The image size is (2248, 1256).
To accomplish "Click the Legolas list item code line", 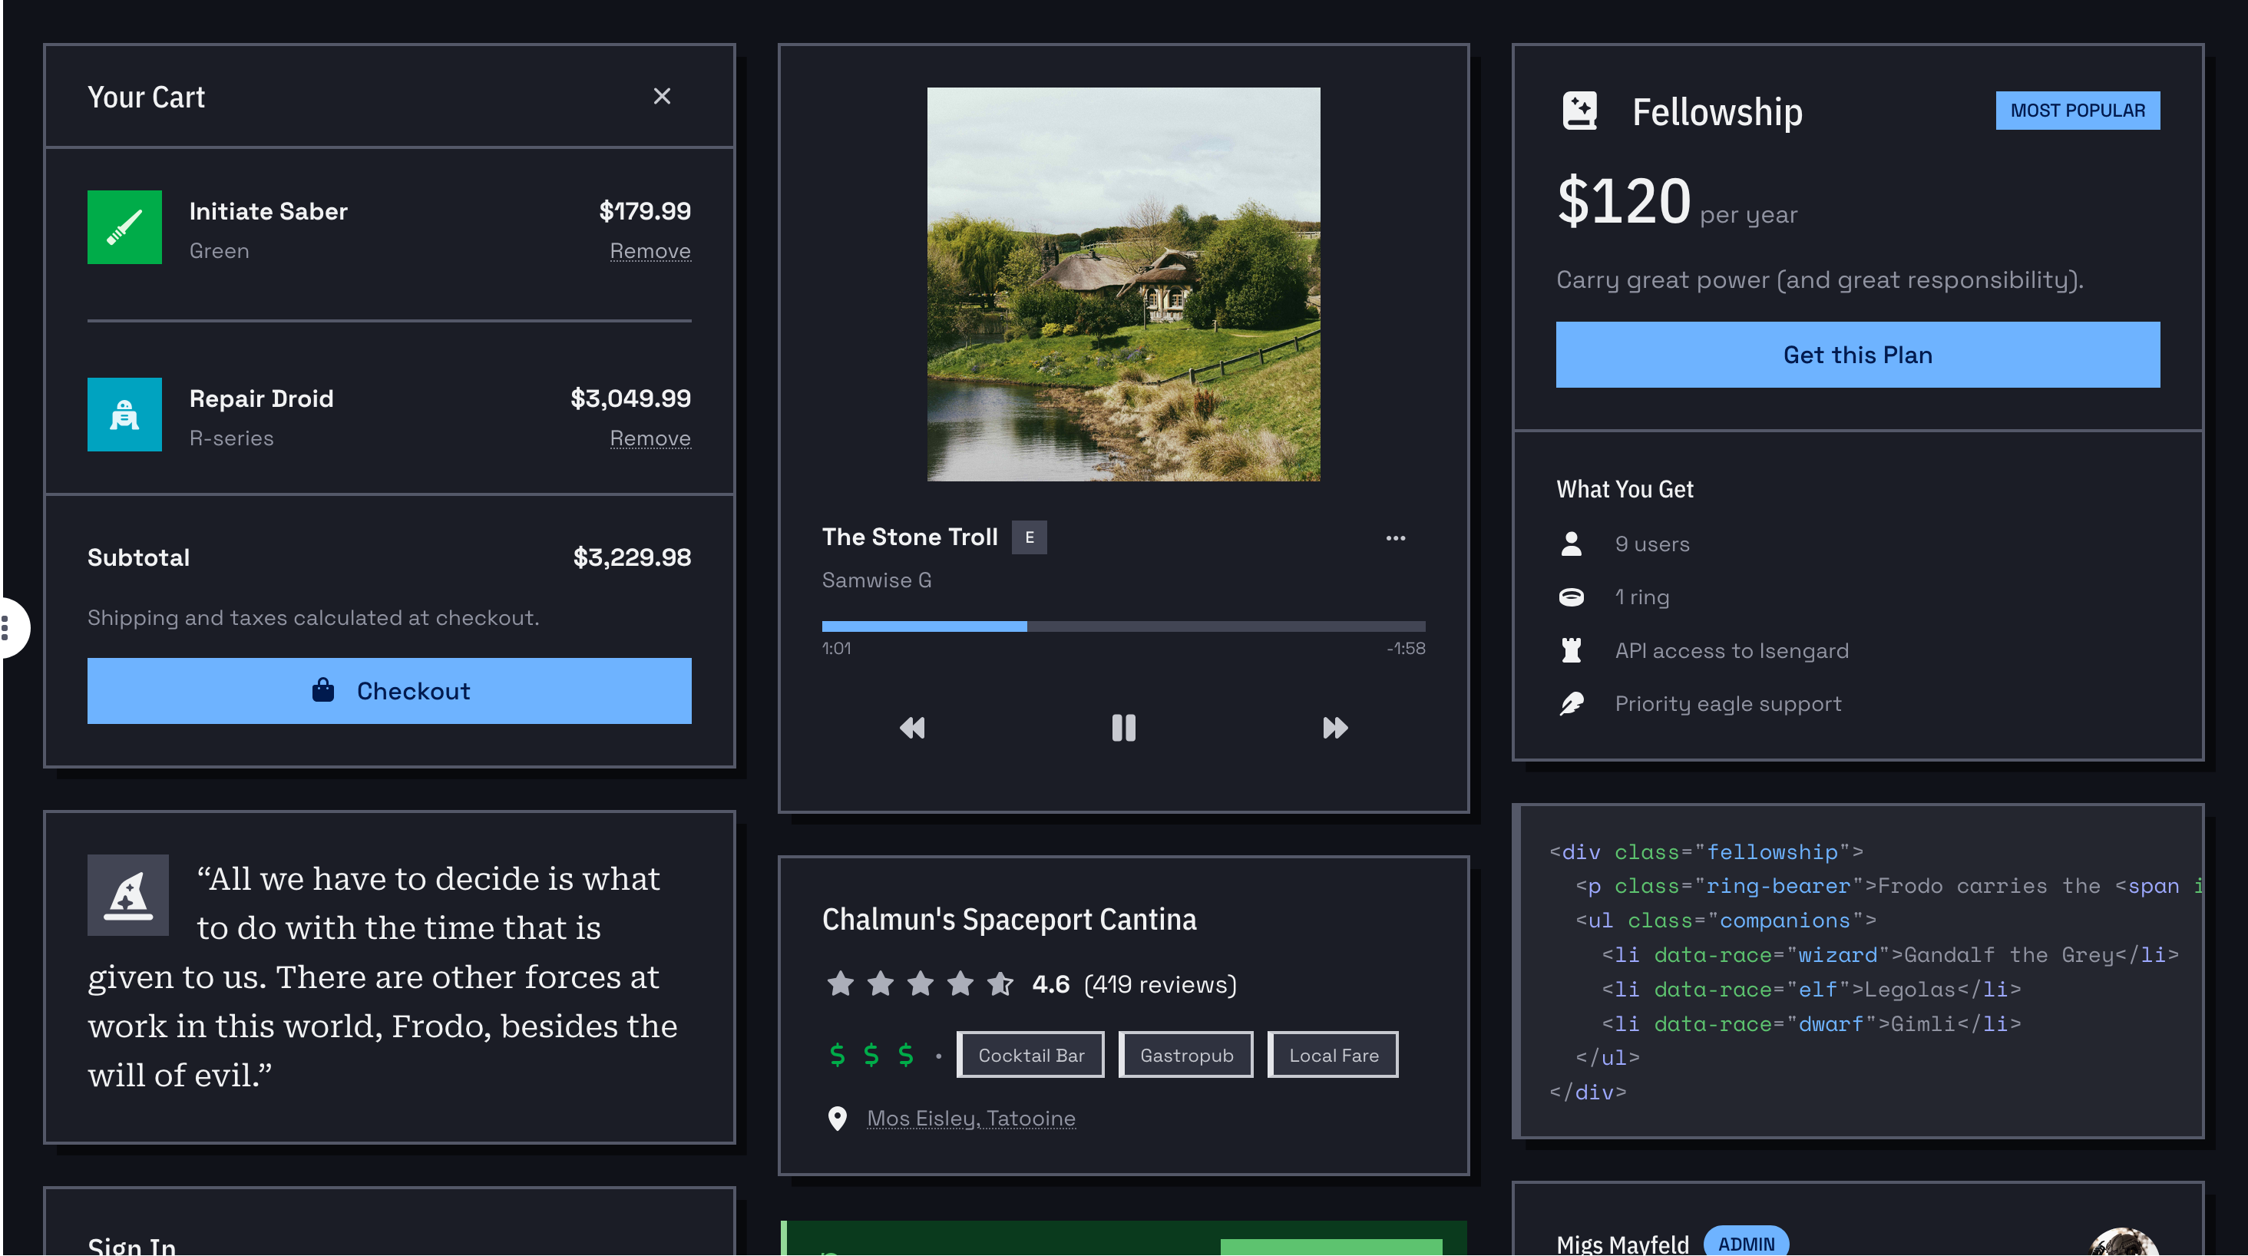I will tap(1811, 988).
